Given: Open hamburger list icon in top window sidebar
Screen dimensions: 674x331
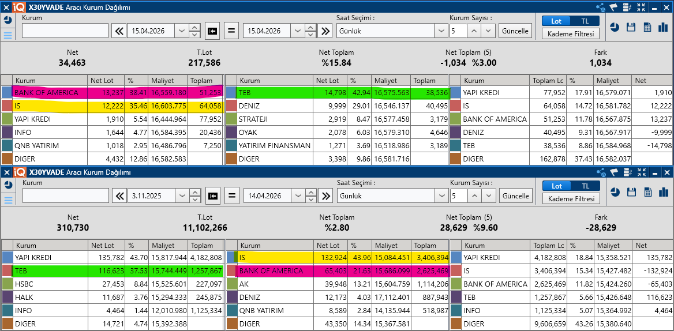Looking at the screenshot, I should (x=8, y=35).
